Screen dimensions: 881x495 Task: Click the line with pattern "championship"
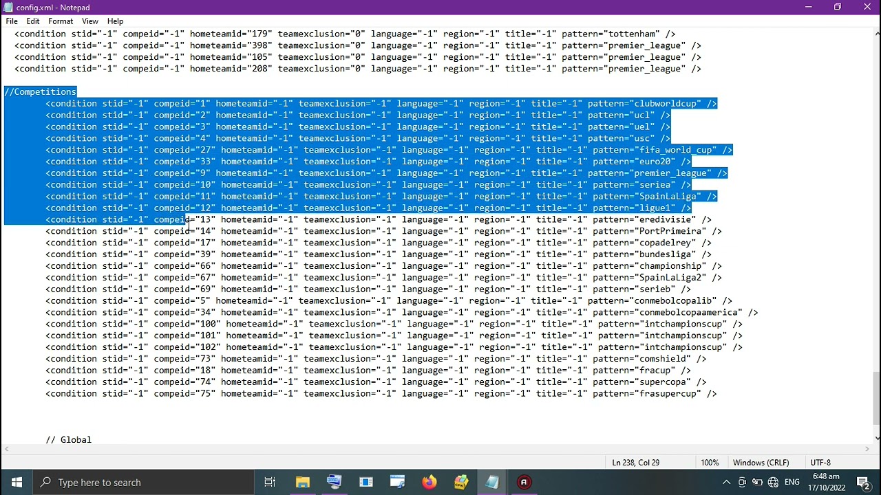(384, 266)
